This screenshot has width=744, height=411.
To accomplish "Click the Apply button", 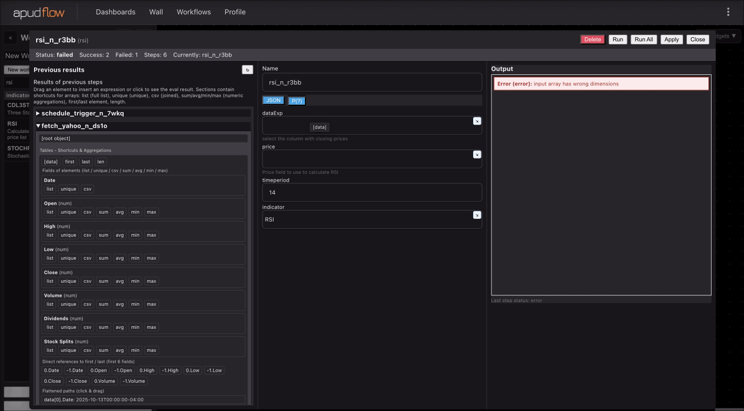I will click(x=671, y=39).
